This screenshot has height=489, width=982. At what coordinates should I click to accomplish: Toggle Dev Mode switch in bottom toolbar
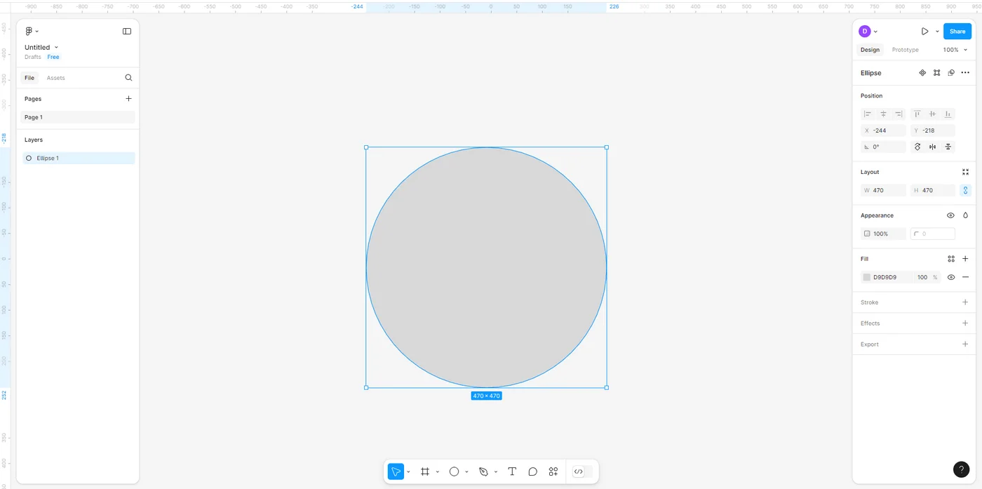coord(581,471)
